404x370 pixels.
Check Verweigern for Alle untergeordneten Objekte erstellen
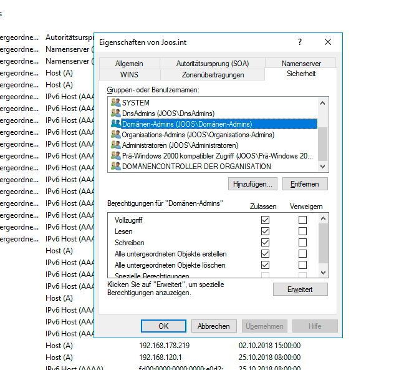(302, 254)
